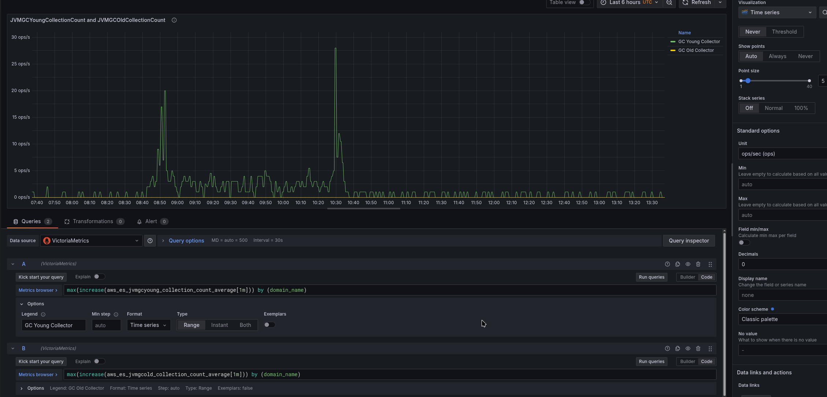This screenshot has width=827, height=397.
Task: Delete query A using trash icon
Action: [x=698, y=264]
